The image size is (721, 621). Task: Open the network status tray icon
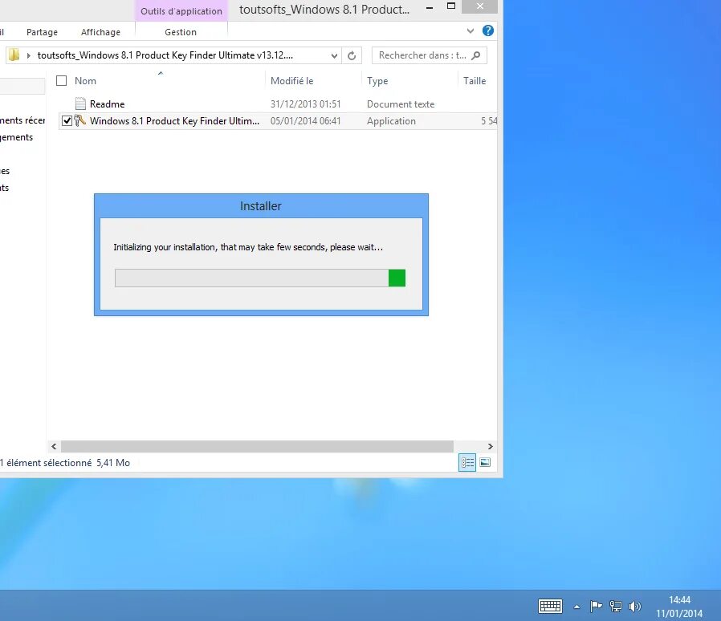(x=616, y=607)
